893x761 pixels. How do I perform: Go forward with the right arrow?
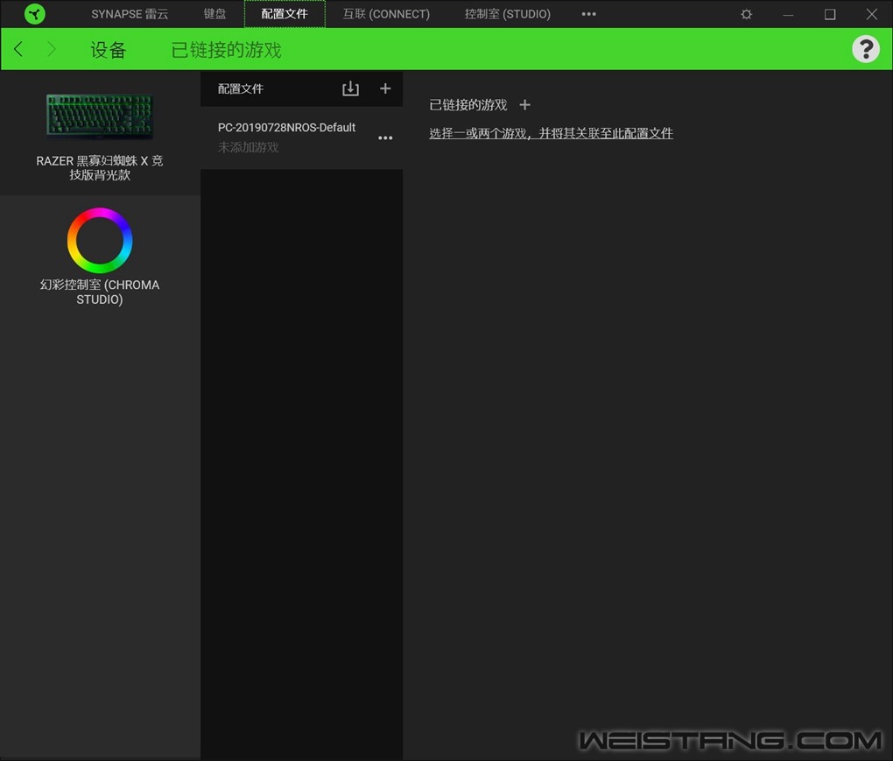52,49
